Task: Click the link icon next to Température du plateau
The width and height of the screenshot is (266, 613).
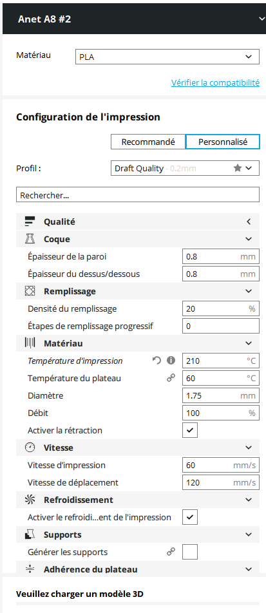Action: pos(171,378)
